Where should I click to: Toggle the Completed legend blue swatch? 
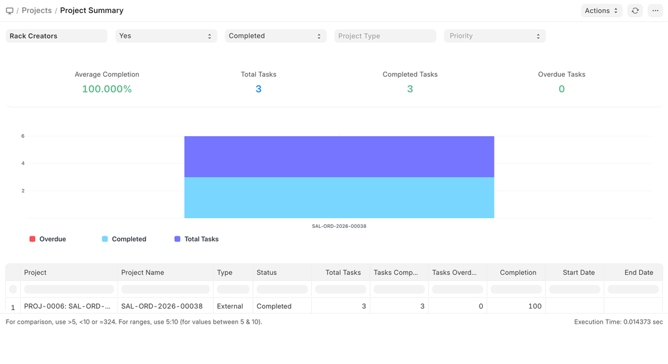(105, 239)
